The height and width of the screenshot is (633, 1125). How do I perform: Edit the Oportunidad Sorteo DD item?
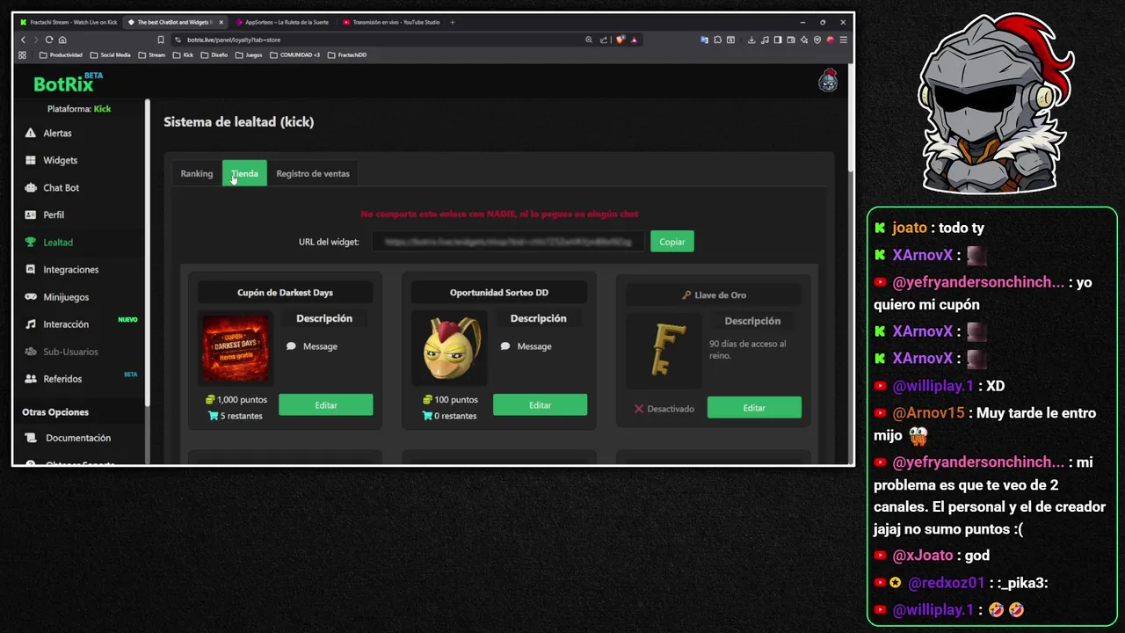(540, 404)
